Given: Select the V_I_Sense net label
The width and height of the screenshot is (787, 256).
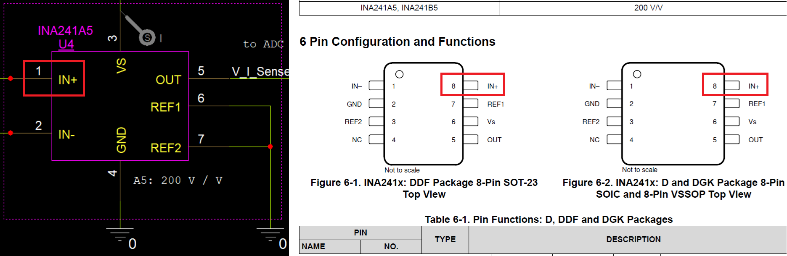Looking at the screenshot, I should coord(260,71).
